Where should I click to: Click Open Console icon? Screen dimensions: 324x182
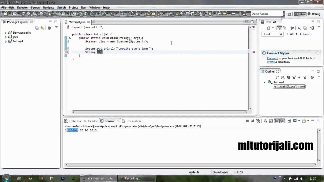304,121
